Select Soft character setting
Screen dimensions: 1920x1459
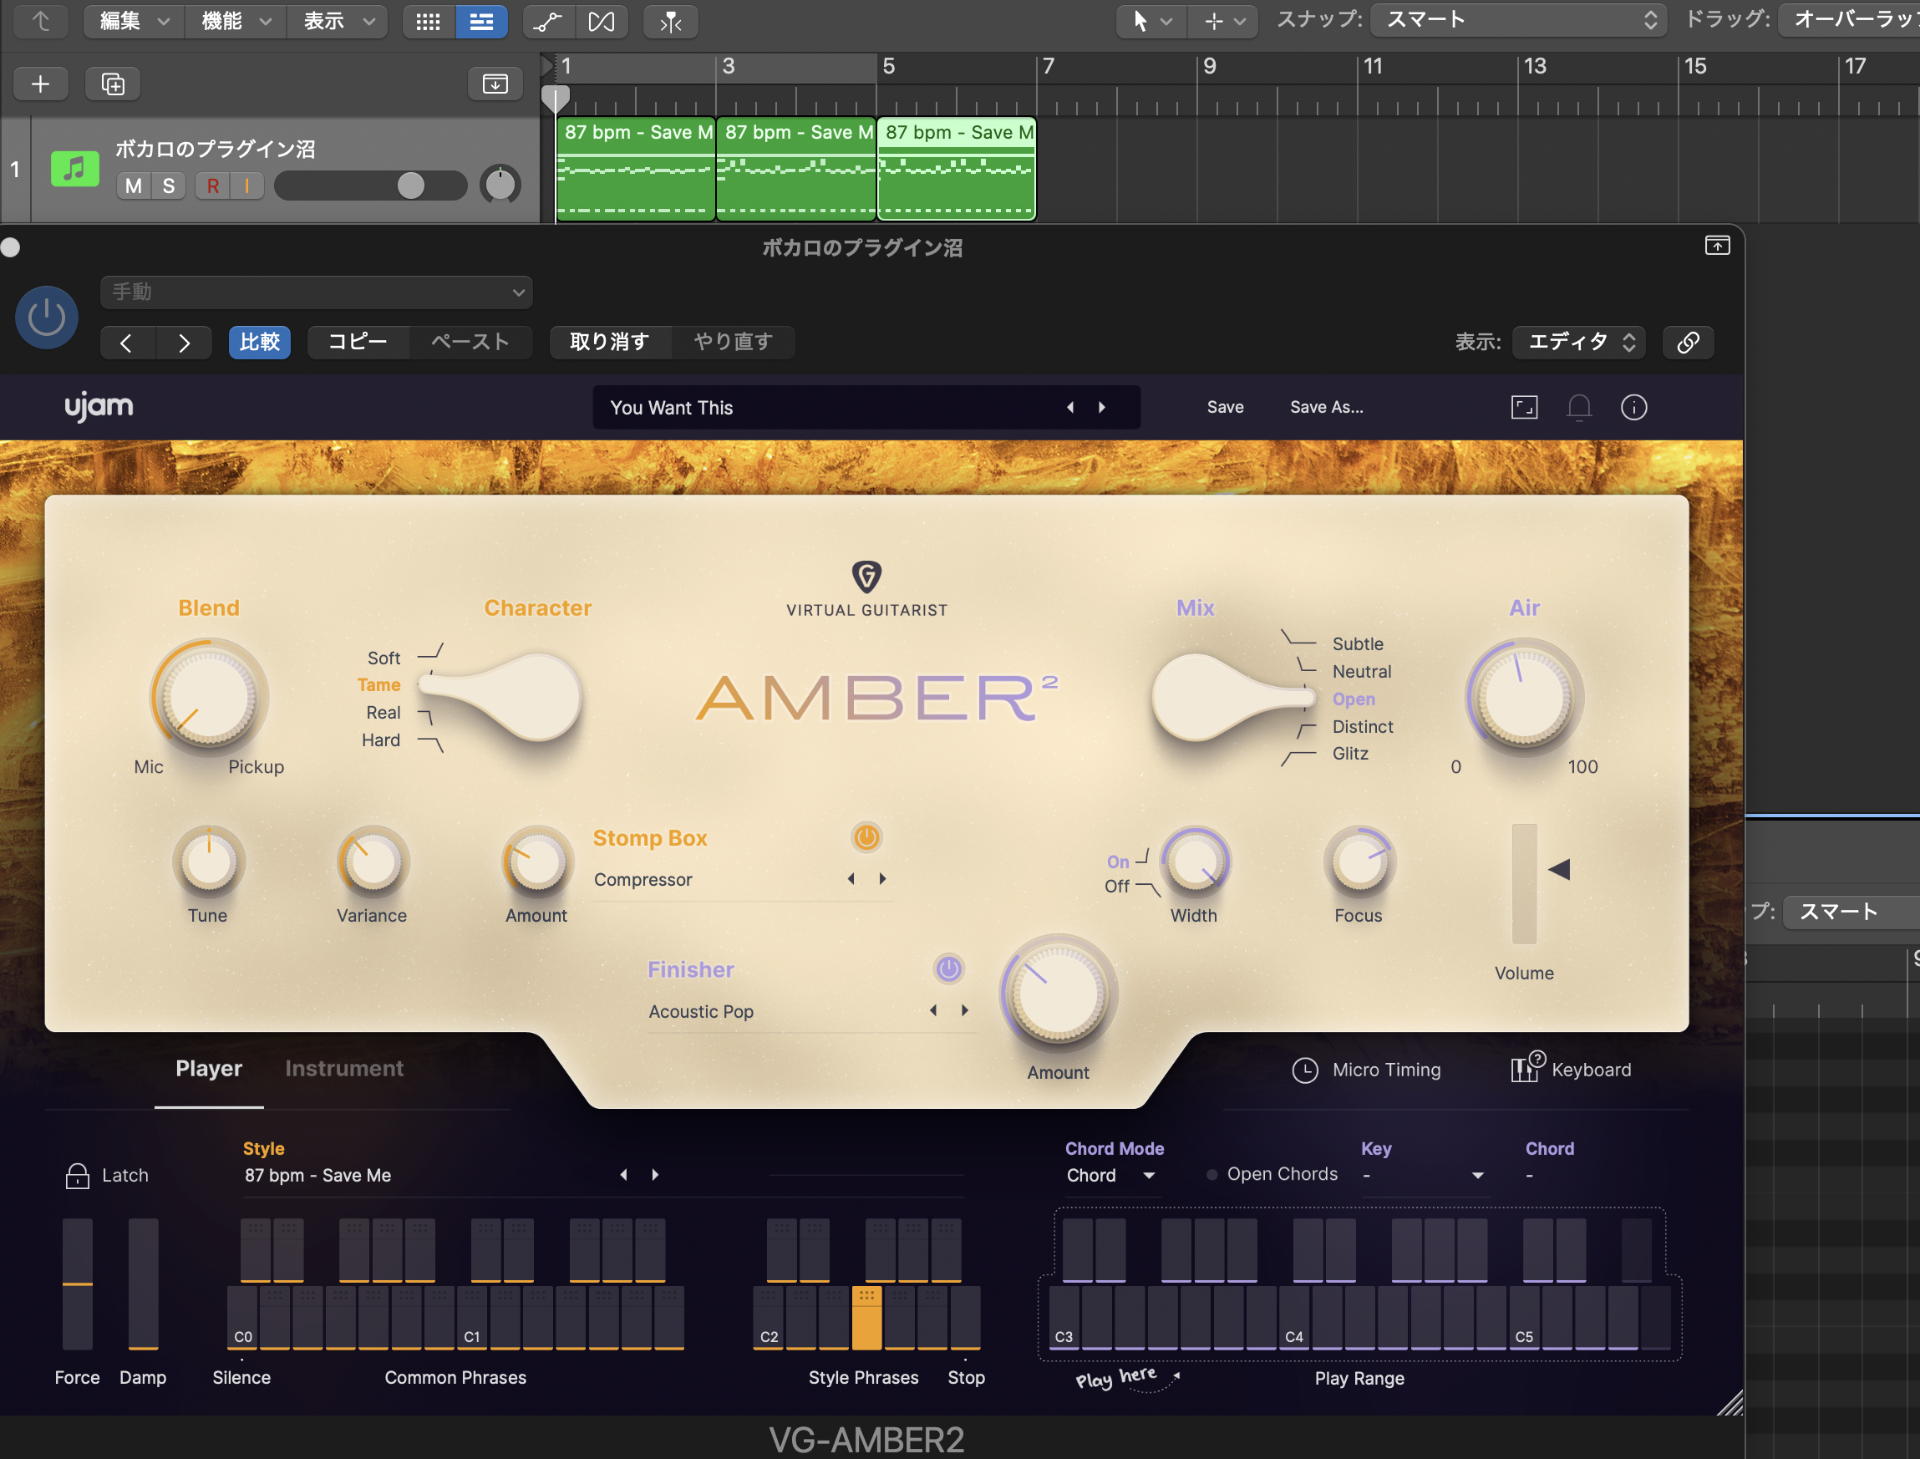(x=383, y=658)
